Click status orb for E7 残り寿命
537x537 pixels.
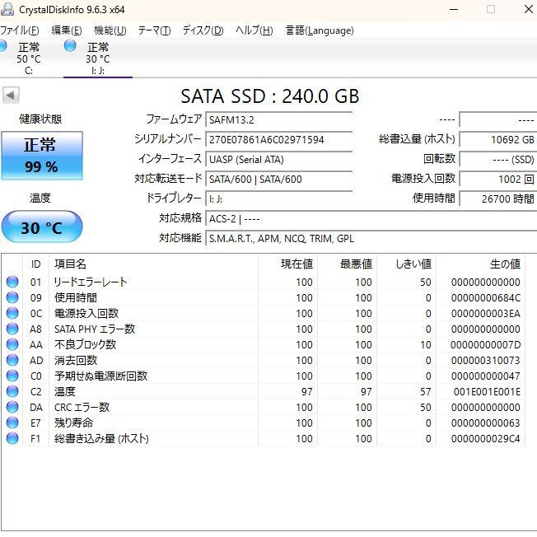click(12, 423)
